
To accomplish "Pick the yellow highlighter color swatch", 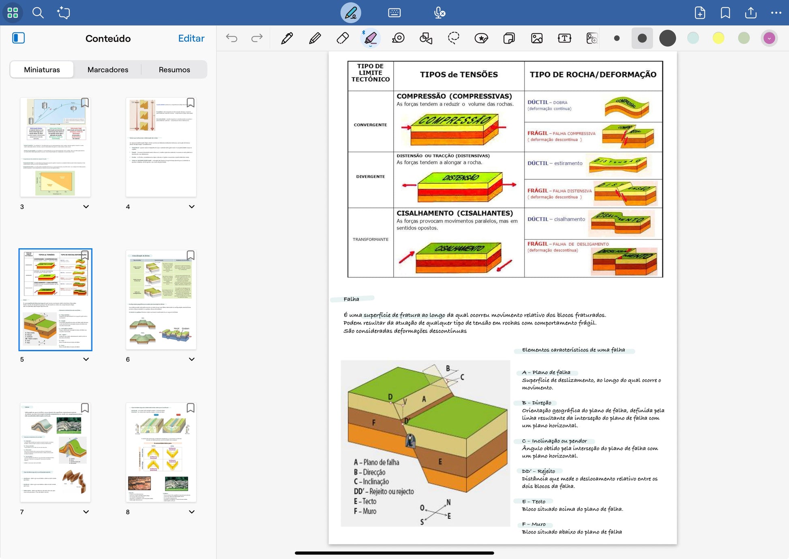I will (718, 38).
